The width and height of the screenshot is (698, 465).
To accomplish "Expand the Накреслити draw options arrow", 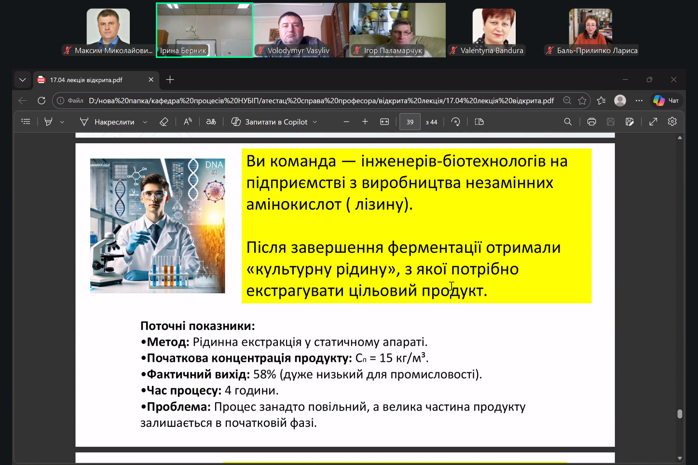I will [145, 123].
